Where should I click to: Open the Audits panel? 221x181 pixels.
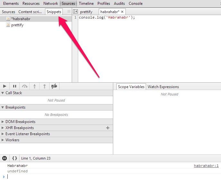119,4
